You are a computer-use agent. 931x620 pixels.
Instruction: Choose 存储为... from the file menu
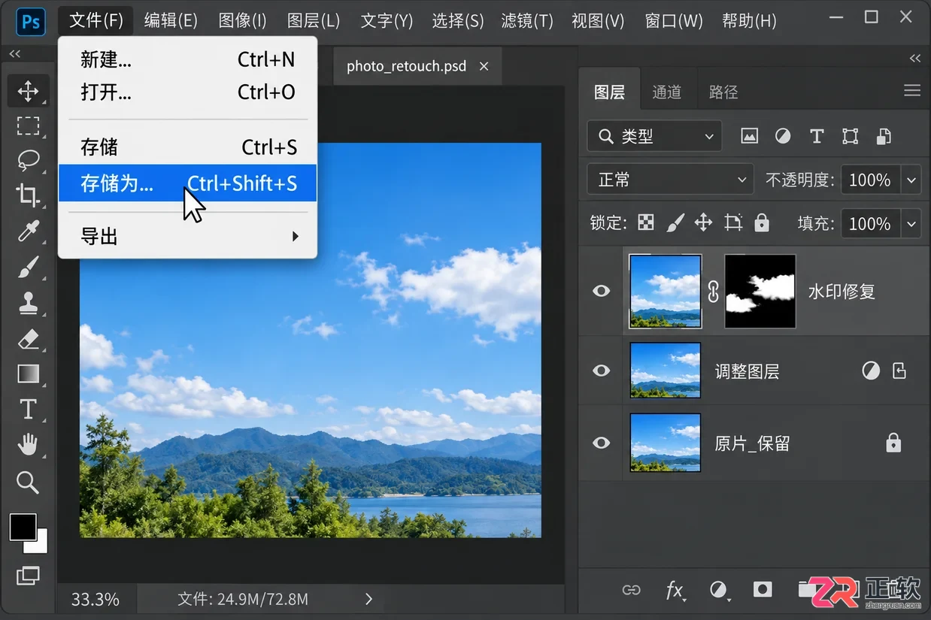click(x=187, y=183)
